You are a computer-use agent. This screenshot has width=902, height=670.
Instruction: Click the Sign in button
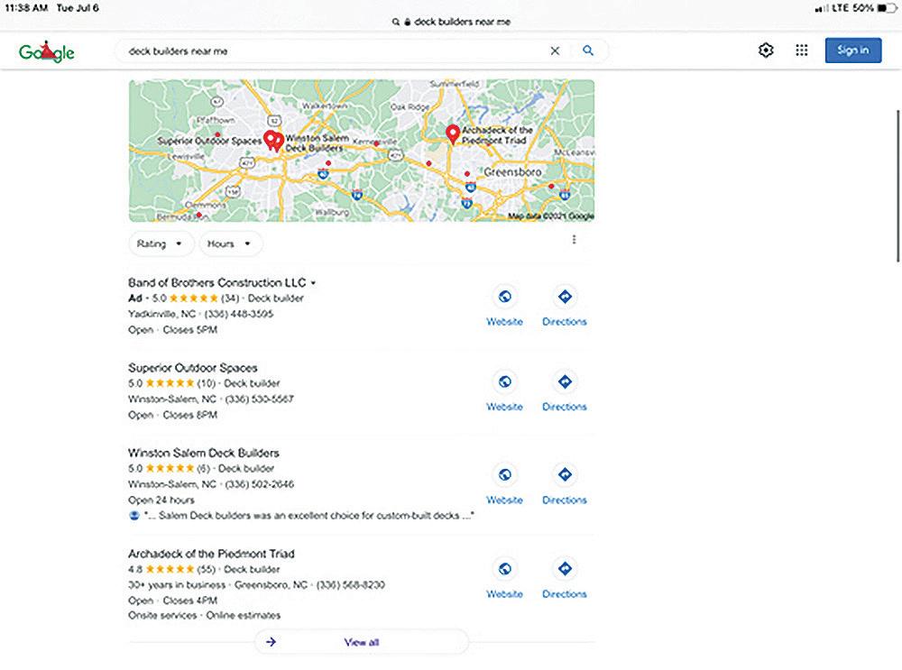853,50
